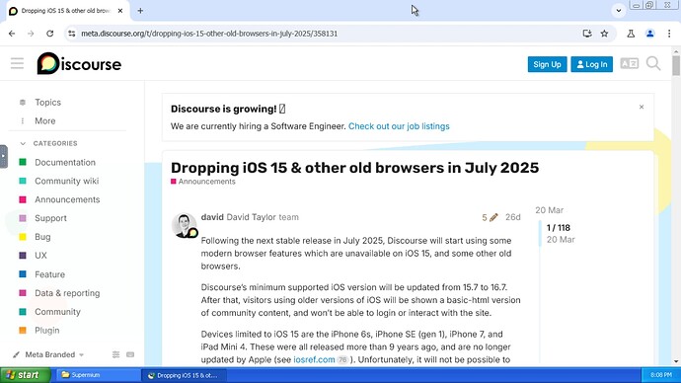Open the Support category
Image resolution: width=681 pixels, height=383 pixels.
click(50, 218)
